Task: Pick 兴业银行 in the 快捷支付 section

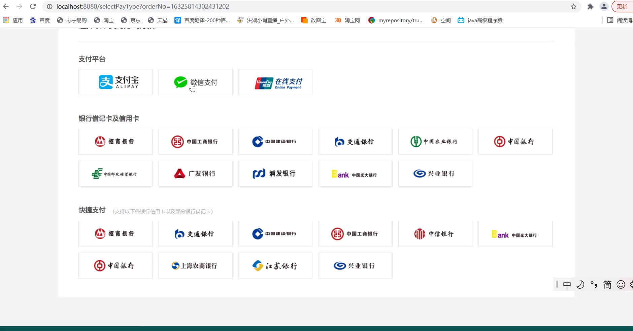Action: tap(356, 266)
